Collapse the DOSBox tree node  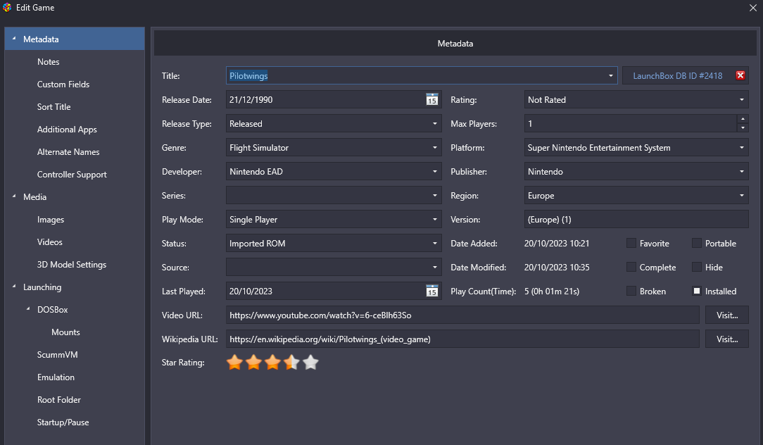click(x=27, y=308)
